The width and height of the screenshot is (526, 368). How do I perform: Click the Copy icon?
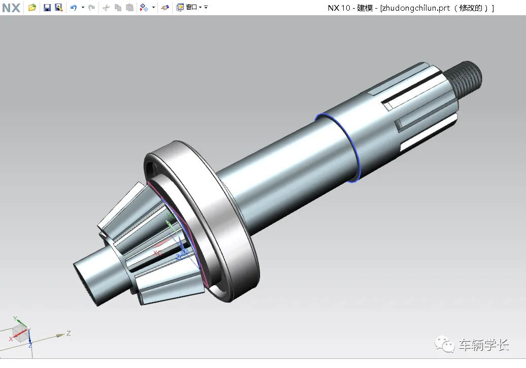[118, 8]
